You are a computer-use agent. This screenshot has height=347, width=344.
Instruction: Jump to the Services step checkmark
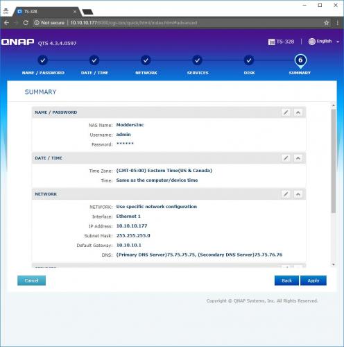coord(198,60)
